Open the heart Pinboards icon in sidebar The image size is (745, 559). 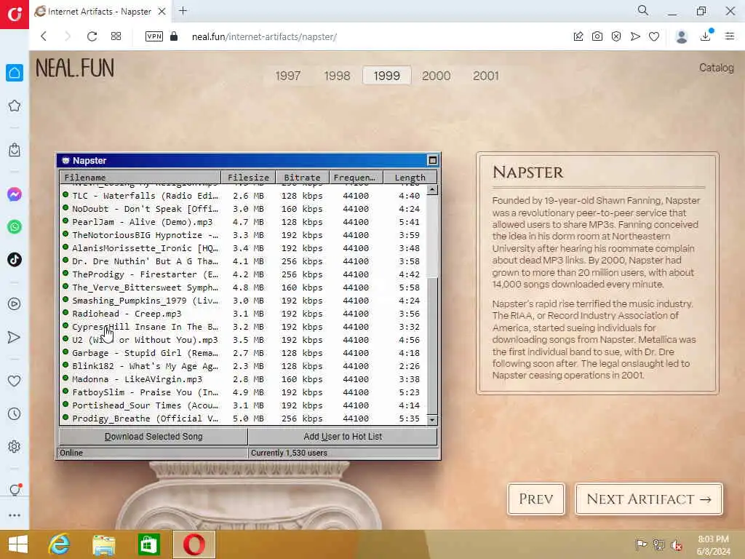[x=15, y=381]
